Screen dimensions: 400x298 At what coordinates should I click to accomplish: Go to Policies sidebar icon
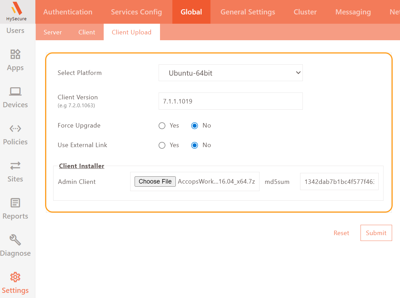tap(15, 129)
